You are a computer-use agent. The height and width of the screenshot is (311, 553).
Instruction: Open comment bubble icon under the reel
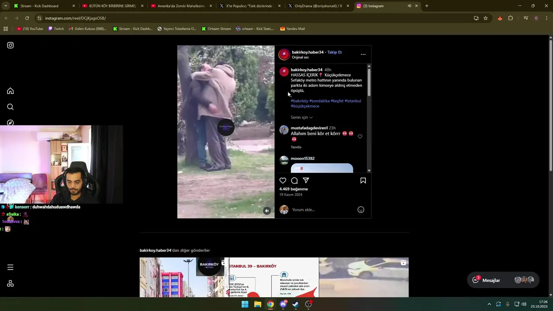294,181
